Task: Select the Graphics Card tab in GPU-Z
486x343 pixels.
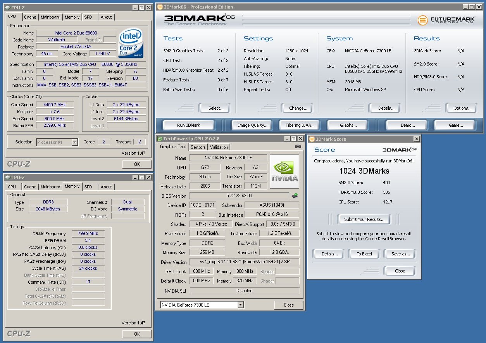Action: pyautogui.click(x=173, y=147)
